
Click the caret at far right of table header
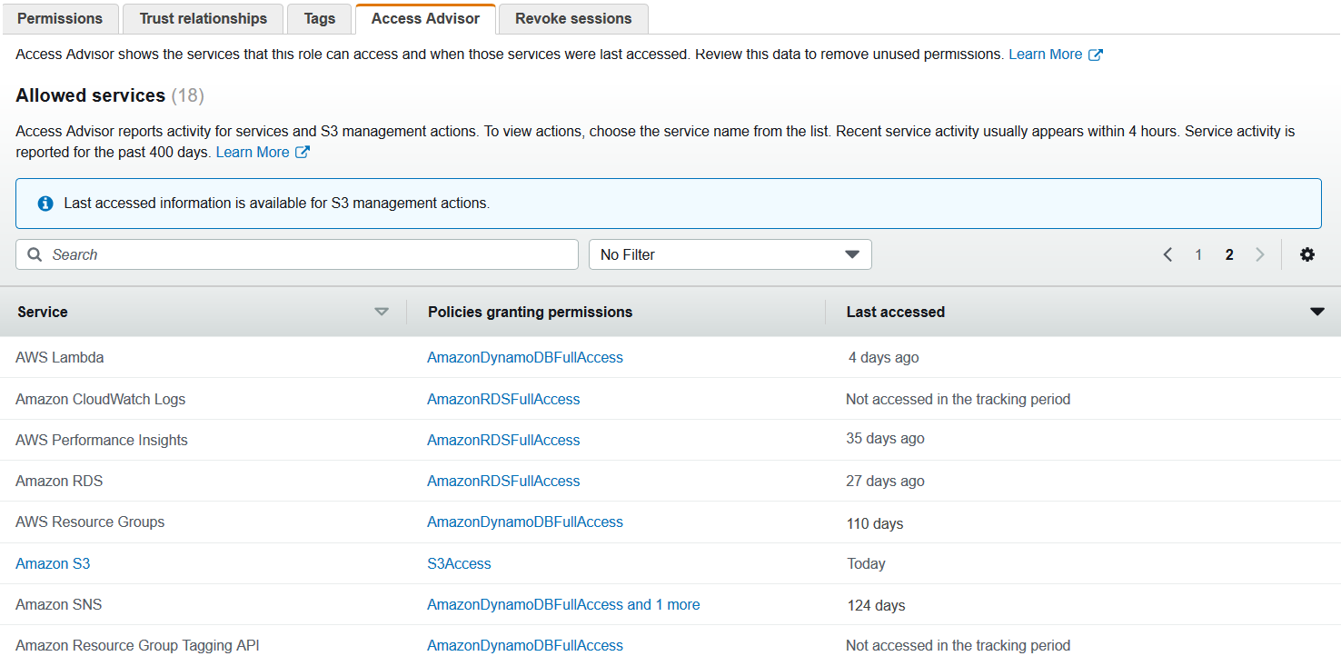tap(1317, 311)
